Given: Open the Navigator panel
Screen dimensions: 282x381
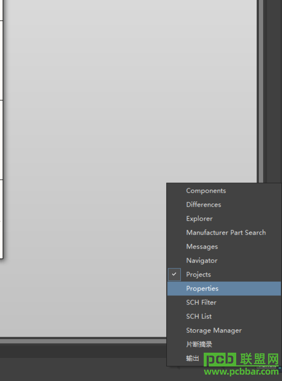Looking at the screenshot, I should click(224, 261).
